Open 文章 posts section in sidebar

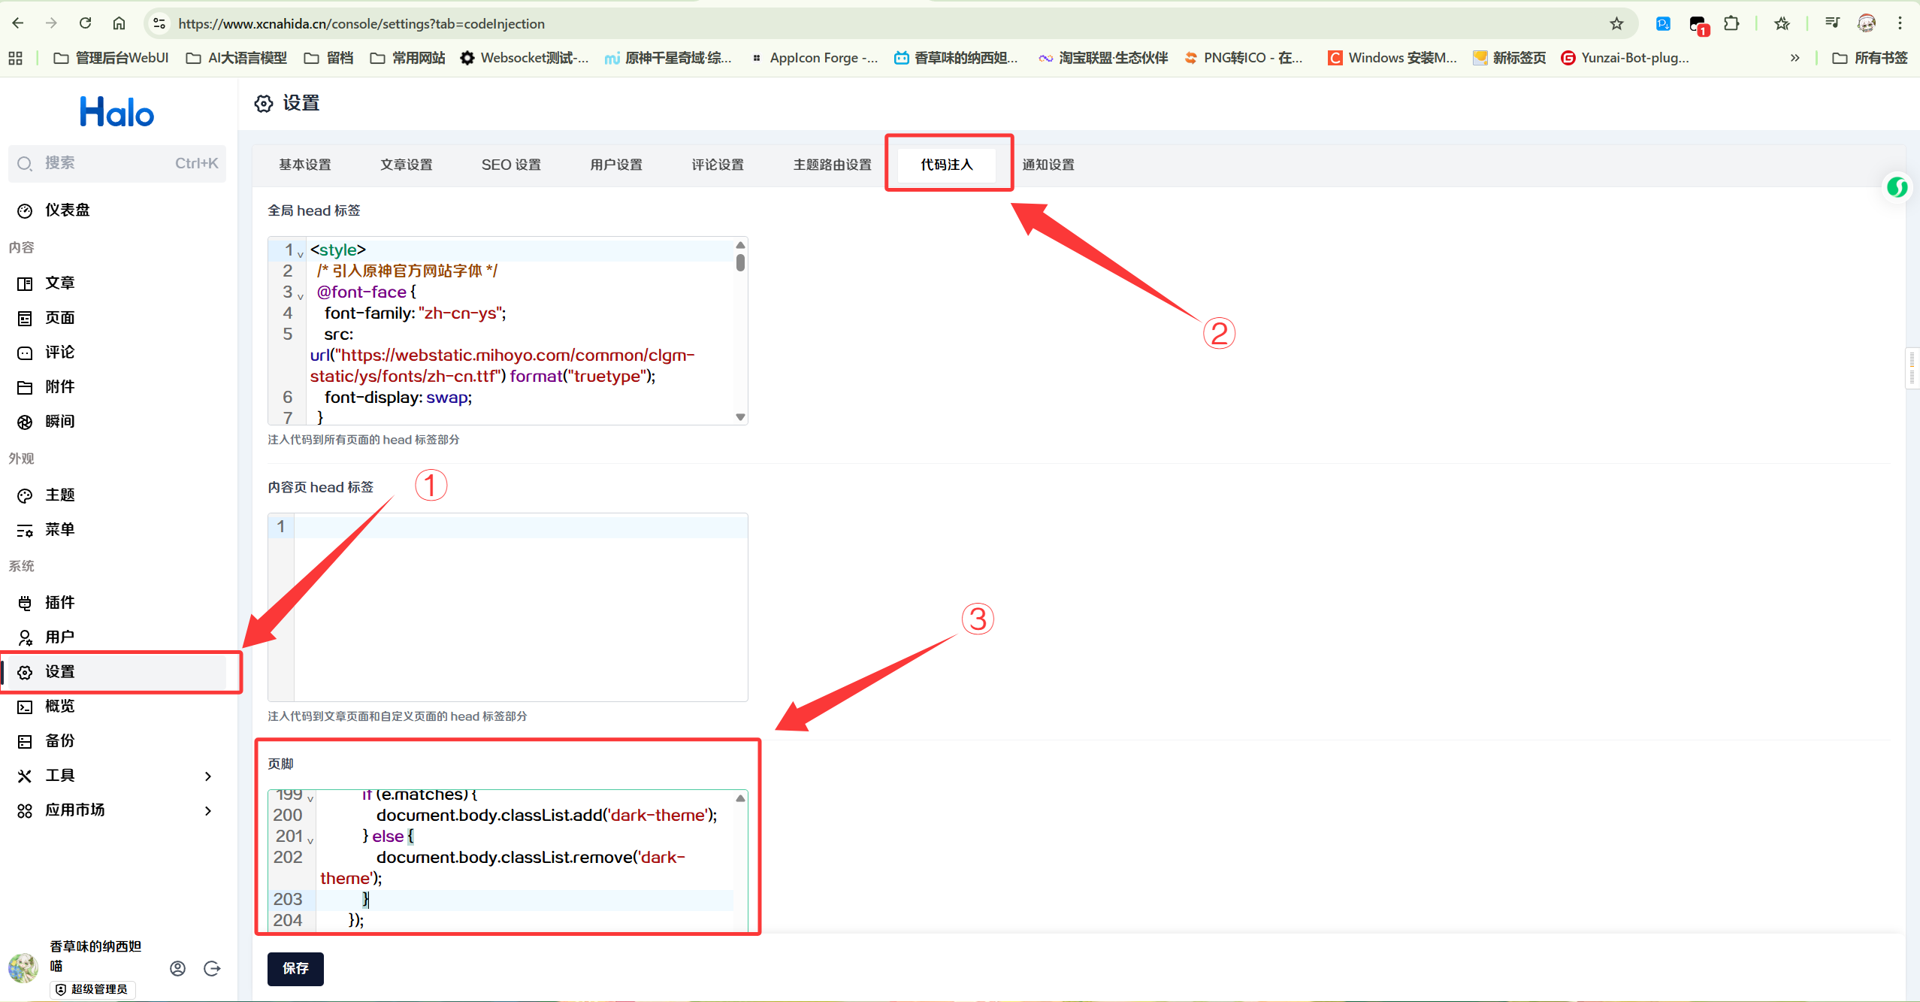click(x=59, y=283)
